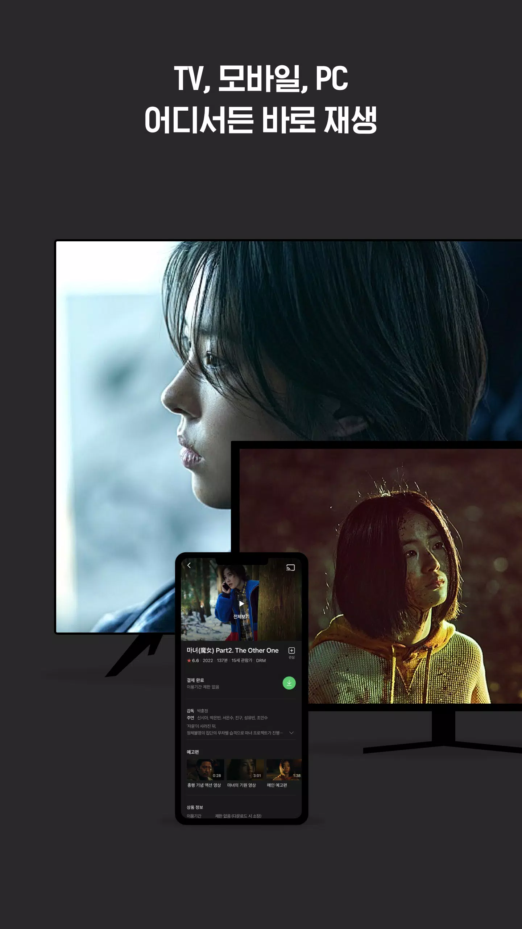Image resolution: width=522 pixels, height=929 pixels.
Task: Tap the 관심 label under the plus icon
Action: pos(291,658)
